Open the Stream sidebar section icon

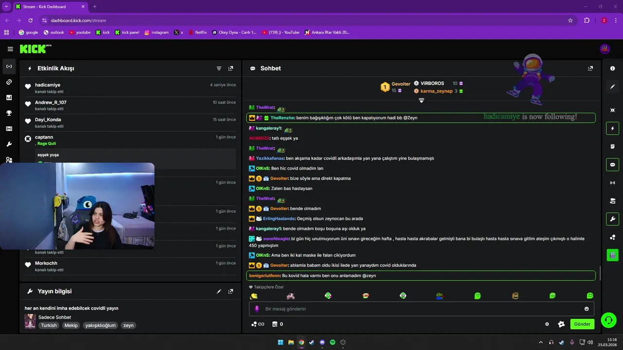[9, 67]
